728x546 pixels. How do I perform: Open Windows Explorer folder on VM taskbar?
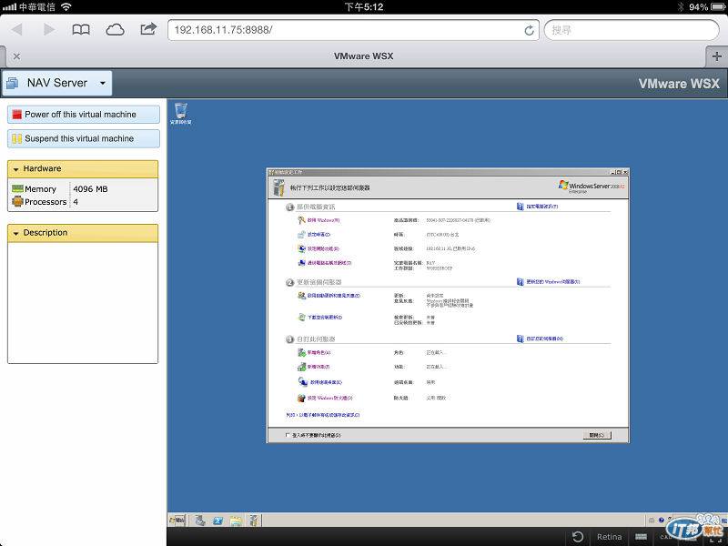[236, 521]
